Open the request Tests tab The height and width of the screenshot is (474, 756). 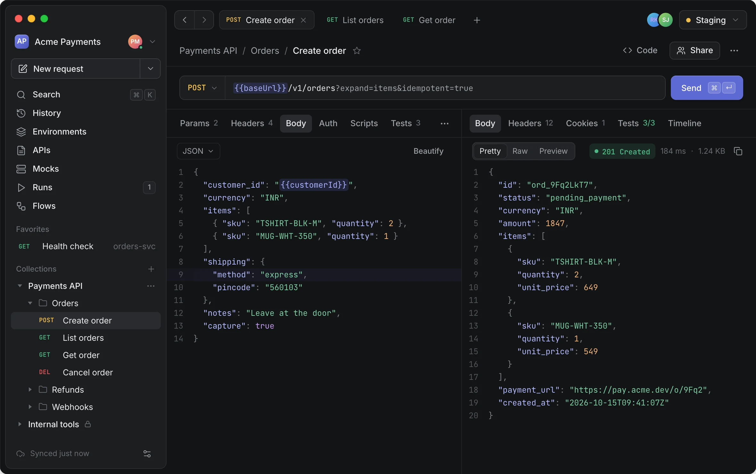pos(406,123)
